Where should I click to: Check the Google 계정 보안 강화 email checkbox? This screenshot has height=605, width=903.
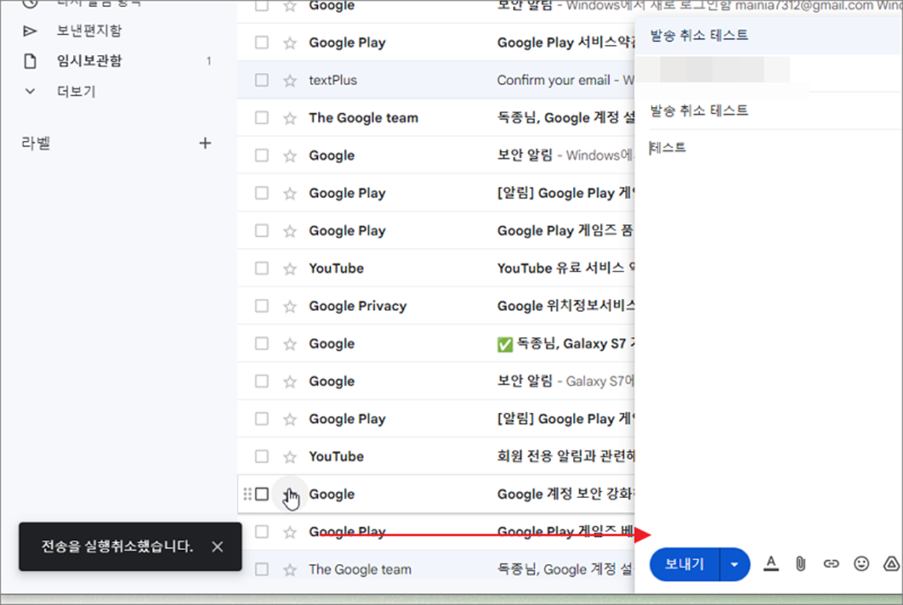pos(262,494)
